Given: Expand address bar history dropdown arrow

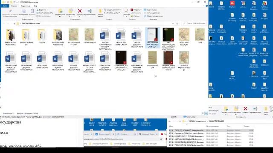Looking at the screenshot, I should [173, 23].
